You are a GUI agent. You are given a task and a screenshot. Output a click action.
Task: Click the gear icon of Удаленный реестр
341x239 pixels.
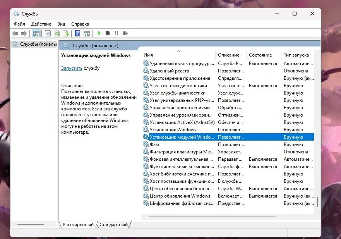point(146,70)
